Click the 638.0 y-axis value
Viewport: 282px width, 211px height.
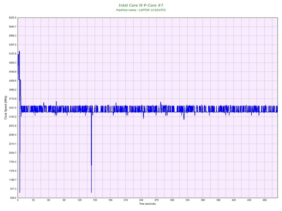(x=13, y=198)
